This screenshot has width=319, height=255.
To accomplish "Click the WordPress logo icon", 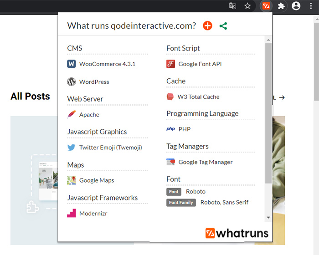I will click(72, 82).
